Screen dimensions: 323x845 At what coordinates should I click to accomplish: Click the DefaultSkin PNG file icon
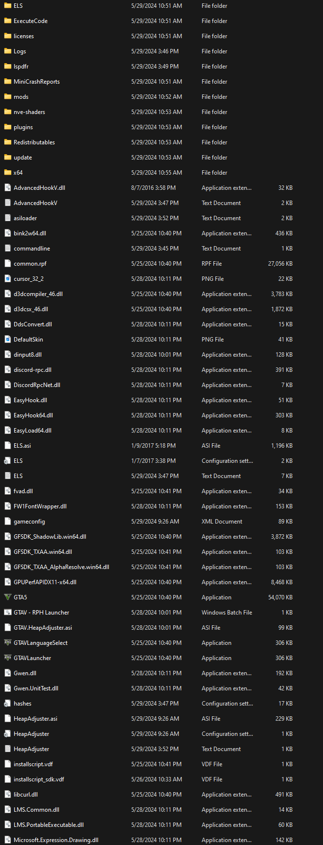tap(7, 340)
